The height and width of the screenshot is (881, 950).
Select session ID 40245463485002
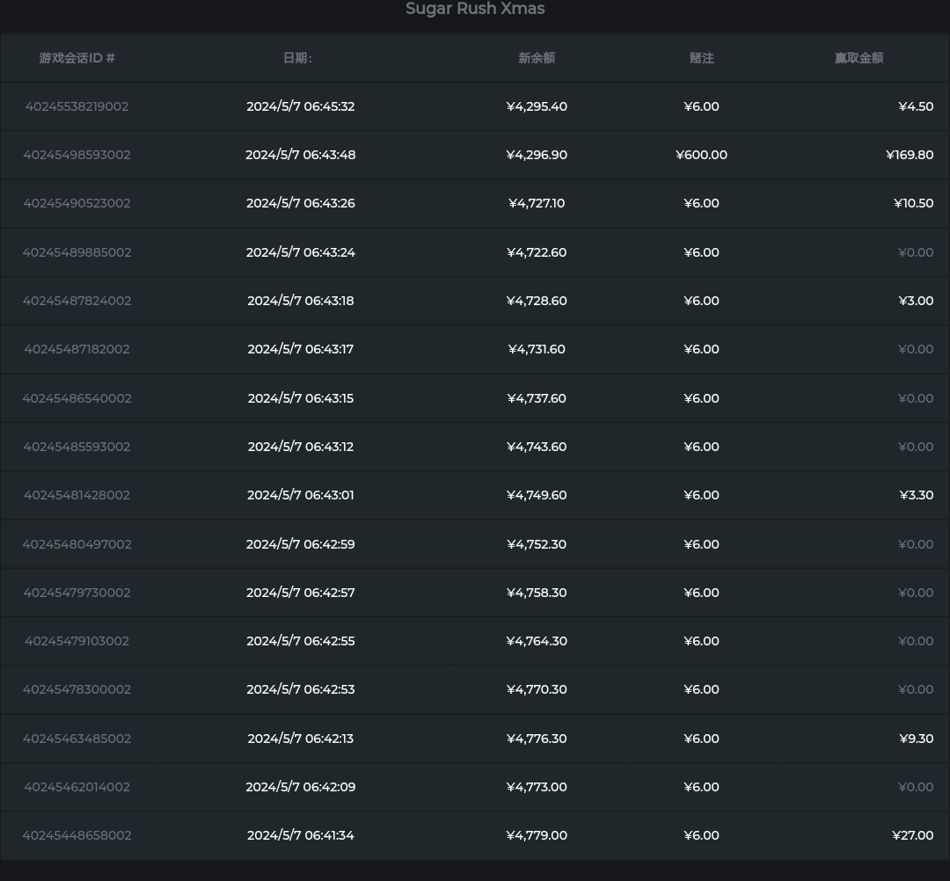77,739
